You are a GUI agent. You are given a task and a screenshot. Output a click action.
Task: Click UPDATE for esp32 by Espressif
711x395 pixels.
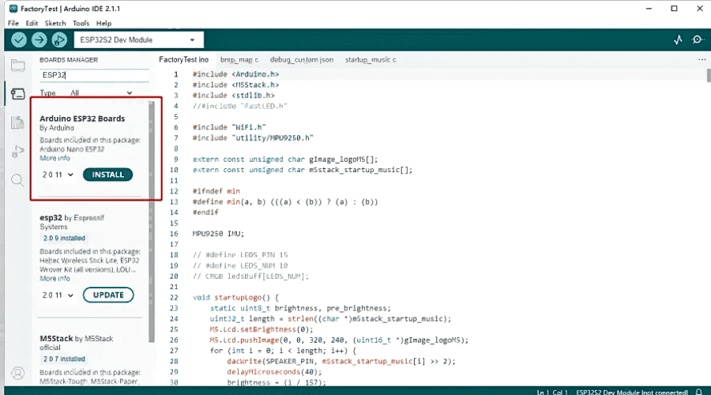108,295
